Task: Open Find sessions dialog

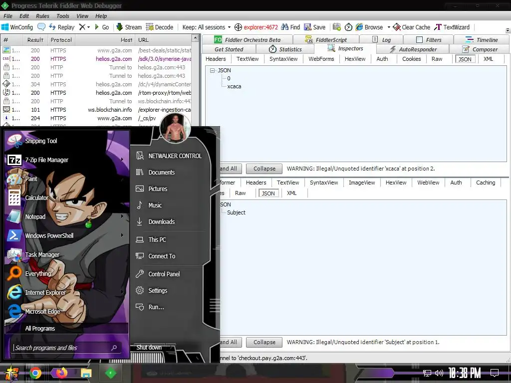Action: point(290,27)
